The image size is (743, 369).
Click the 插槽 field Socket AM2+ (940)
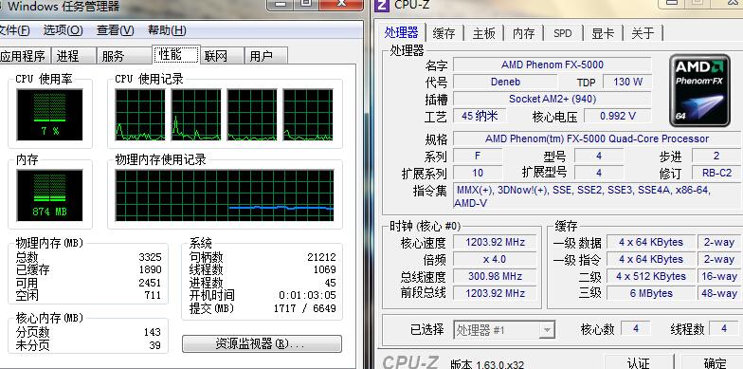[552, 99]
